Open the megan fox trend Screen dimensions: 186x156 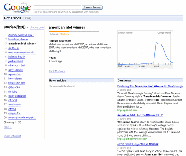pyautogui.click(x=15, y=113)
